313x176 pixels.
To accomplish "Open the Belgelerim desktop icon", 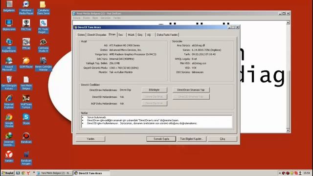I will tap(9, 6).
